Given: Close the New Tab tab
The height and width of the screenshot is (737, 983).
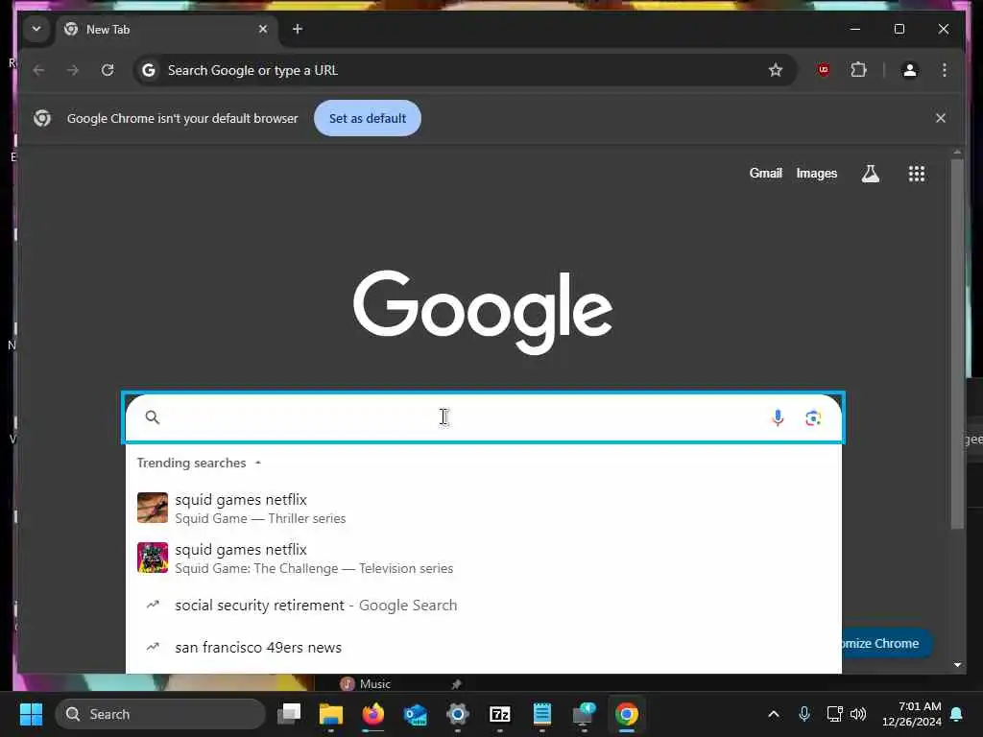Looking at the screenshot, I should point(263,29).
